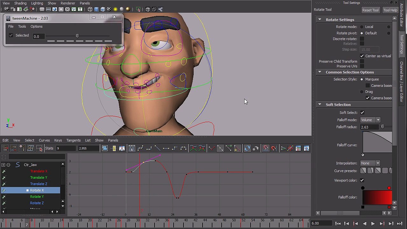407x229 pixels.
Task: Toggle Soft Select checkbox
Action: [362, 113]
